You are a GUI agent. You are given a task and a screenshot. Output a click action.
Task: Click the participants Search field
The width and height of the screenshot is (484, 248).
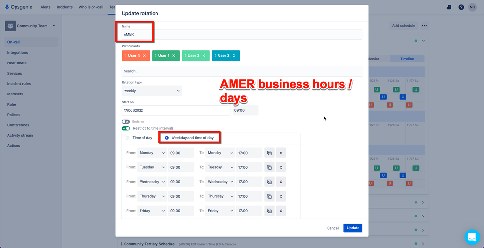click(242, 71)
